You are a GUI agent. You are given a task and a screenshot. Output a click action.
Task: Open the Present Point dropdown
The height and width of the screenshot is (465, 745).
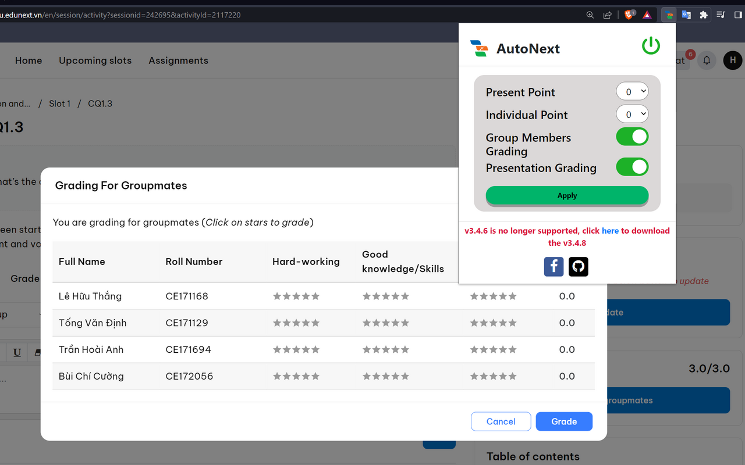pos(632,91)
